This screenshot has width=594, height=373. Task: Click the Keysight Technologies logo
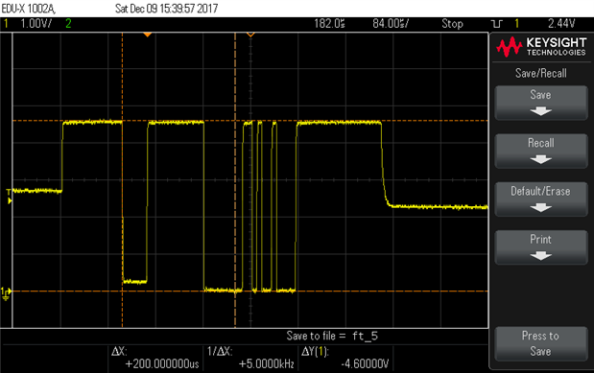tap(541, 47)
